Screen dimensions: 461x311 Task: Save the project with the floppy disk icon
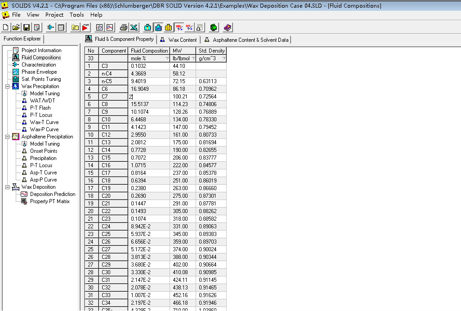(x=27, y=27)
